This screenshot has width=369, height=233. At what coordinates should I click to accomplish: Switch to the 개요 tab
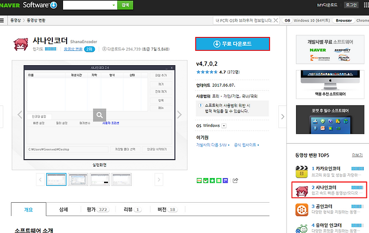[x=29, y=209]
